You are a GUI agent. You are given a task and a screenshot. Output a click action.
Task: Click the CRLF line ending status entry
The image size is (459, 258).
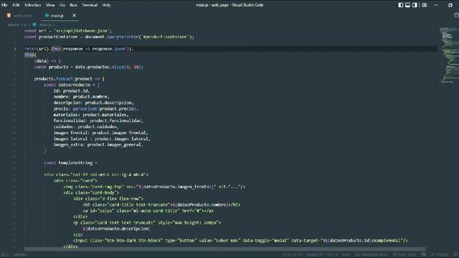[x=346, y=255]
